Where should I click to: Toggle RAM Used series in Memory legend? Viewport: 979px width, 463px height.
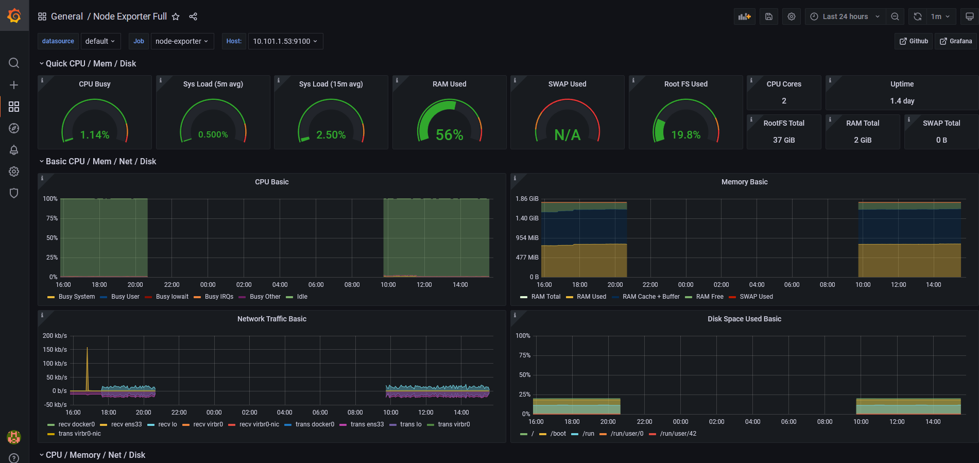coord(591,297)
